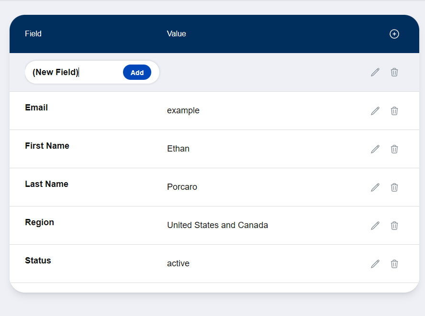Image resolution: width=425 pixels, height=316 pixels.
Task: Delete the Status field
Action: tap(394, 263)
